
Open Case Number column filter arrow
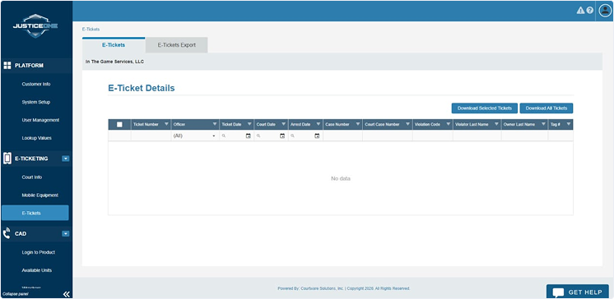357,124
